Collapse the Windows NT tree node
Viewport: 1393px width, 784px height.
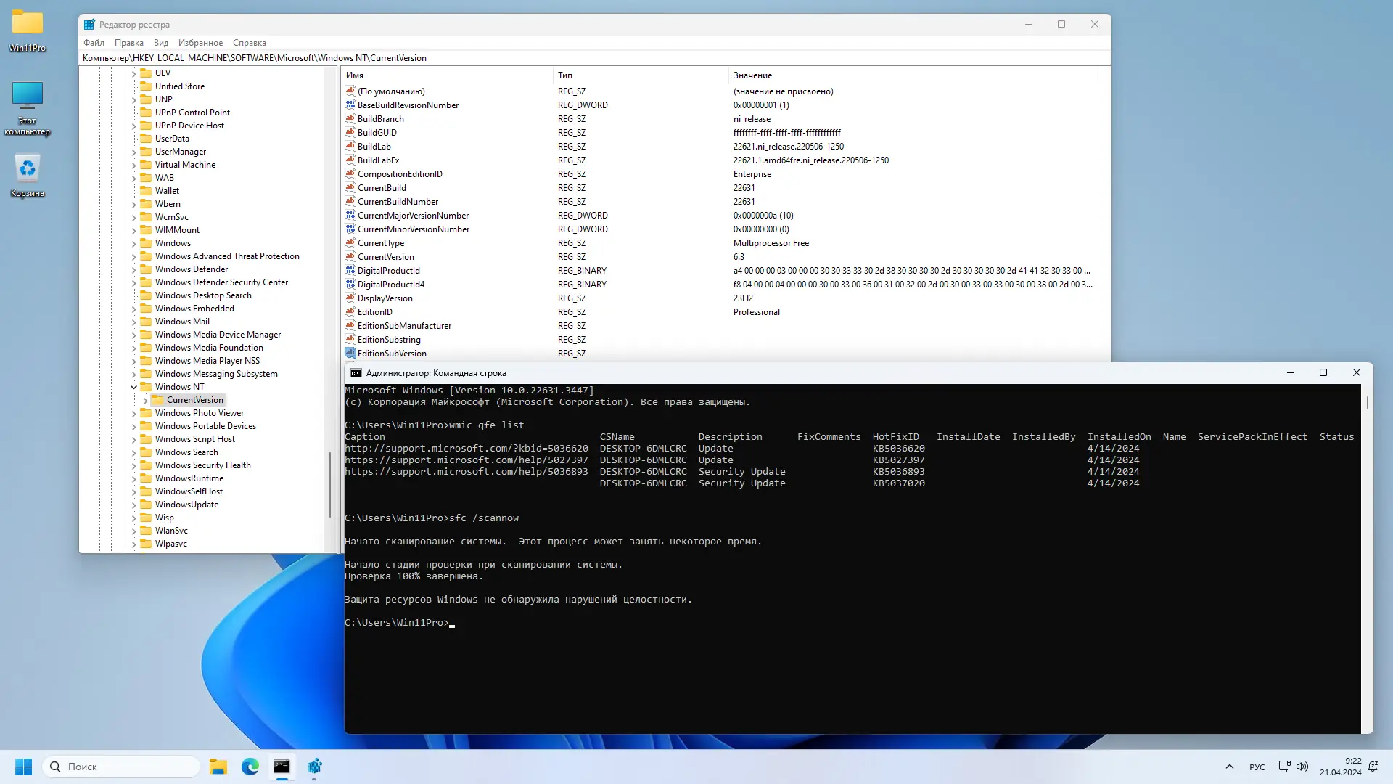pos(133,387)
